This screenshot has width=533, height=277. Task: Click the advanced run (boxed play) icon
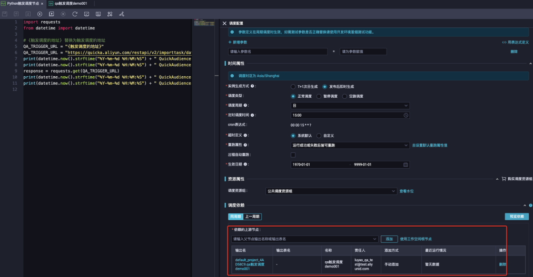(x=51, y=14)
